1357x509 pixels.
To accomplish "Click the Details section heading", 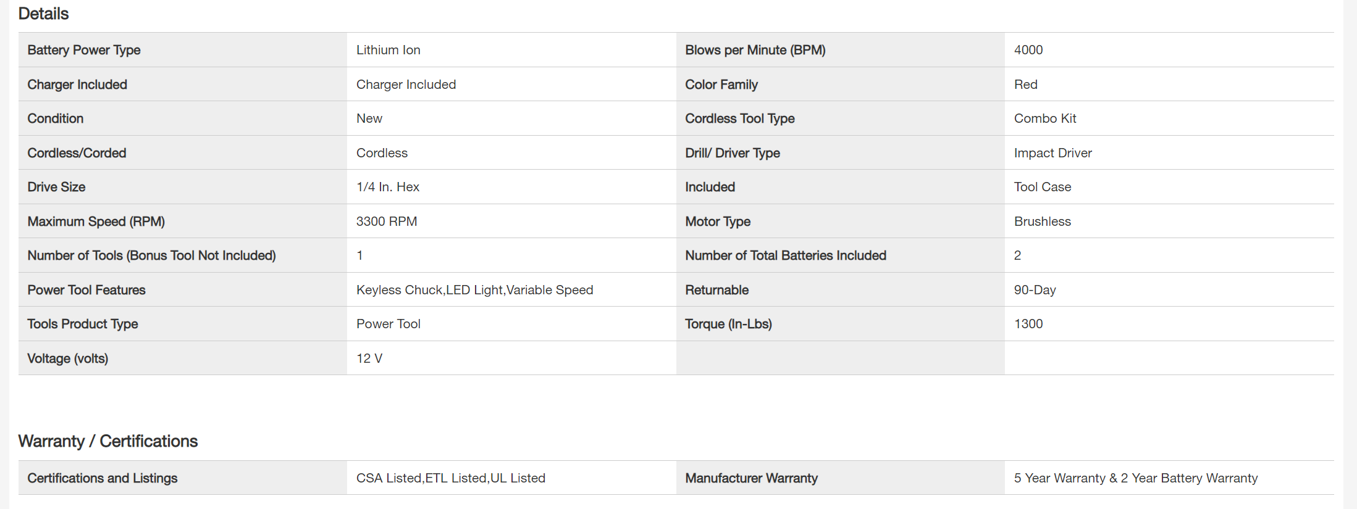I will (43, 14).
